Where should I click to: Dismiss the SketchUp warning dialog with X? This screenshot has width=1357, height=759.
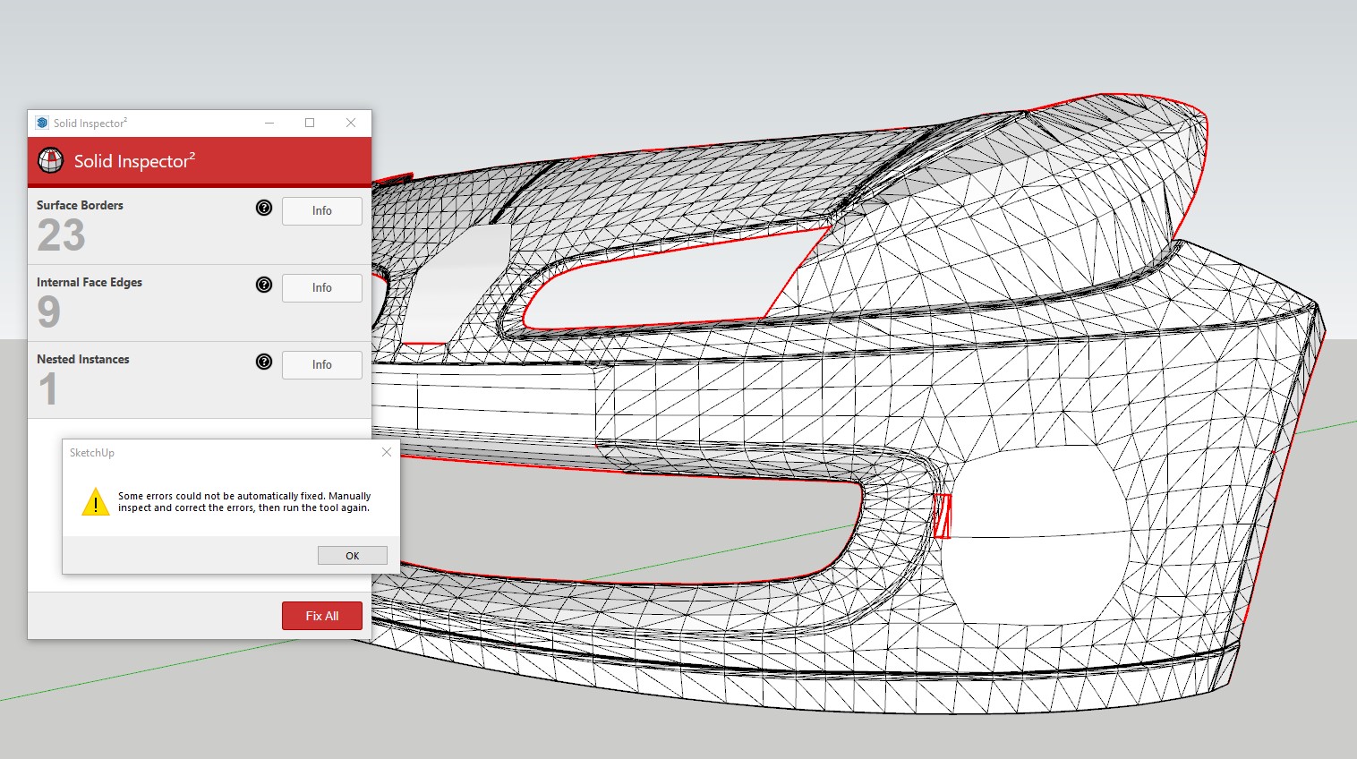pyautogui.click(x=387, y=452)
